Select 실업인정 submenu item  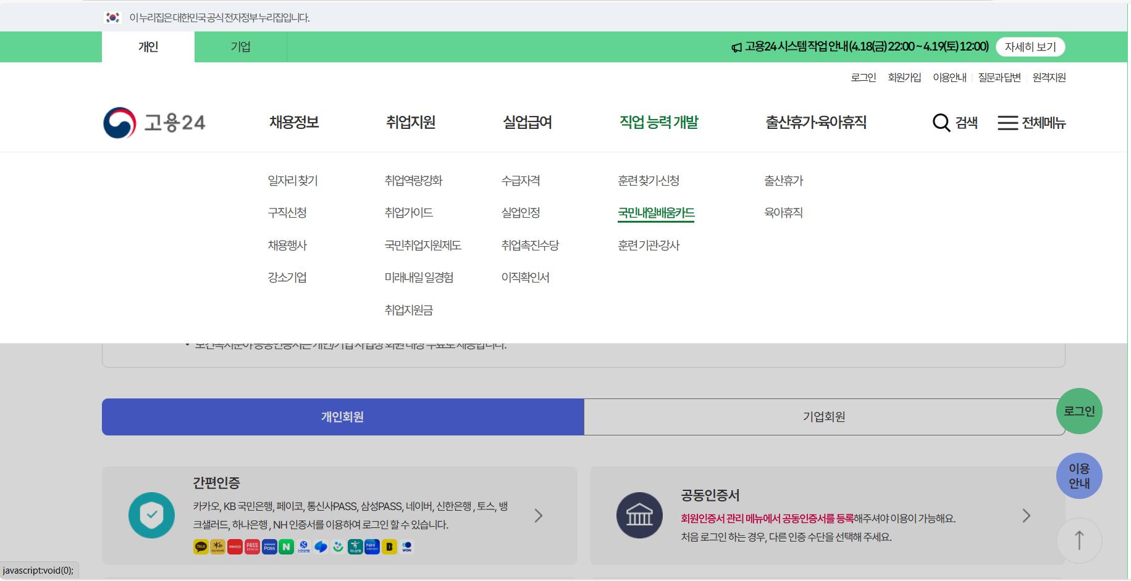[x=521, y=213]
